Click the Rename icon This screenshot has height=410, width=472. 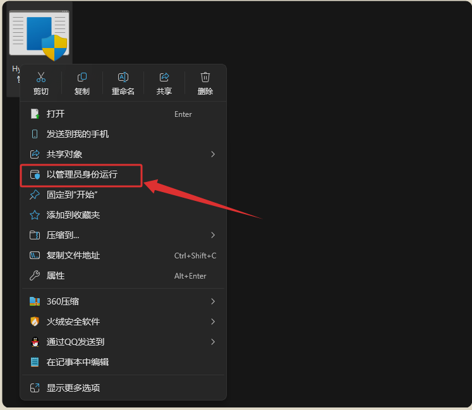pos(123,77)
